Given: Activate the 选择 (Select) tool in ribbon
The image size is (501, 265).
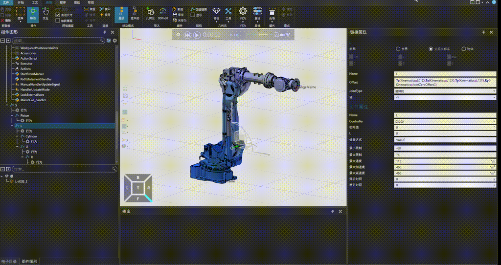Looking at the screenshot, I should pyautogui.click(x=21, y=14).
